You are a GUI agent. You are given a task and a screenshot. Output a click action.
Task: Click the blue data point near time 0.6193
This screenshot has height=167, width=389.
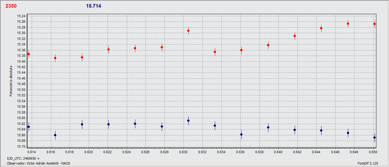coord(82,124)
